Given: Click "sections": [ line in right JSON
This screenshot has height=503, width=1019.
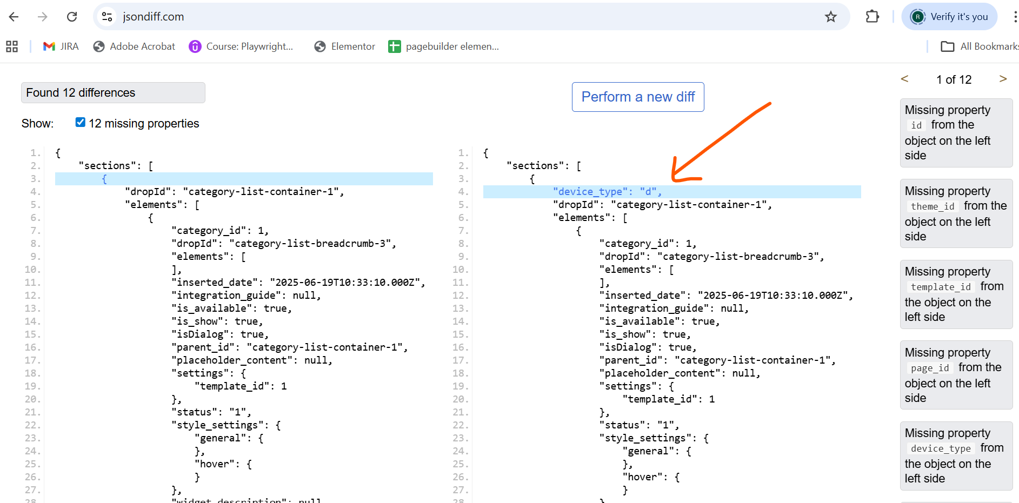Looking at the screenshot, I should pyautogui.click(x=544, y=166).
